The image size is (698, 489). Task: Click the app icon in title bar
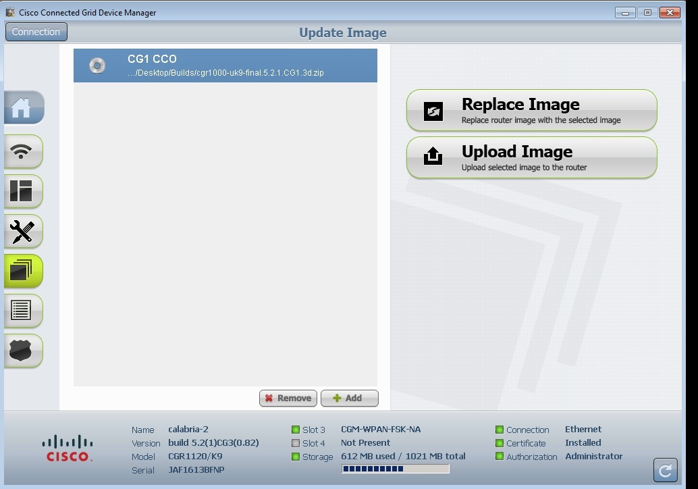pos(10,12)
